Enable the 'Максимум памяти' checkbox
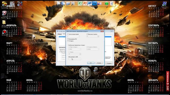Screen dimensions: 170x95 tap(87, 34)
